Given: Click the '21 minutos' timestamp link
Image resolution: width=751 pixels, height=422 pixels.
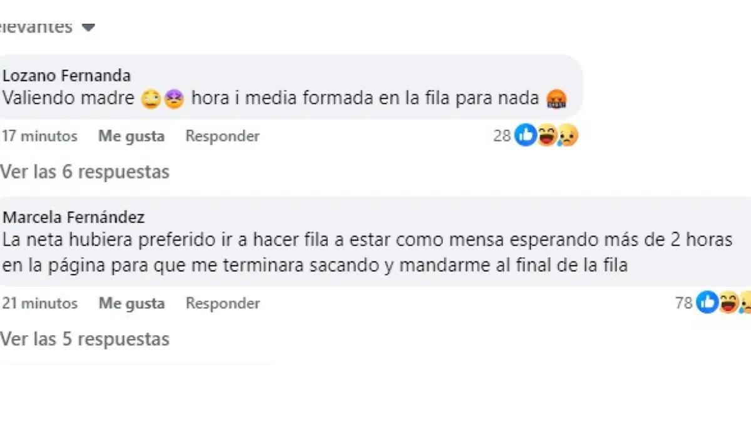Looking at the screenshot, I should 41,303.
